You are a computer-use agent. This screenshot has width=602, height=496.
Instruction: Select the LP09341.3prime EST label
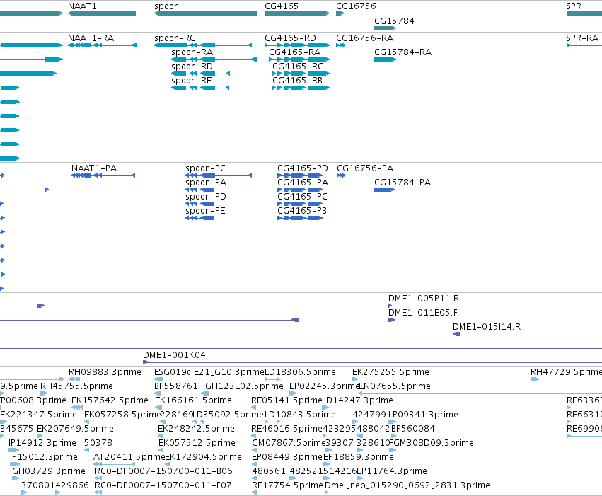click(x=424, y=415)
